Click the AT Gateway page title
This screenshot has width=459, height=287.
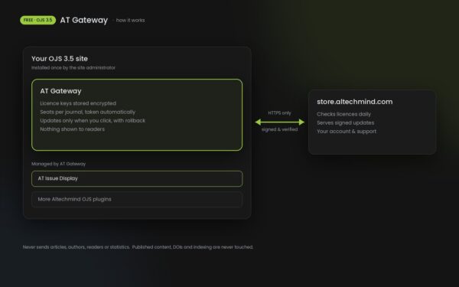coord(84,20)
